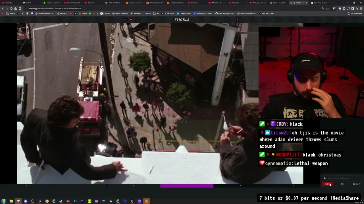The width and height of the screenshot is (364, 204).
Task: Open the media control music note icon
Action: click(x=348, y=8)
